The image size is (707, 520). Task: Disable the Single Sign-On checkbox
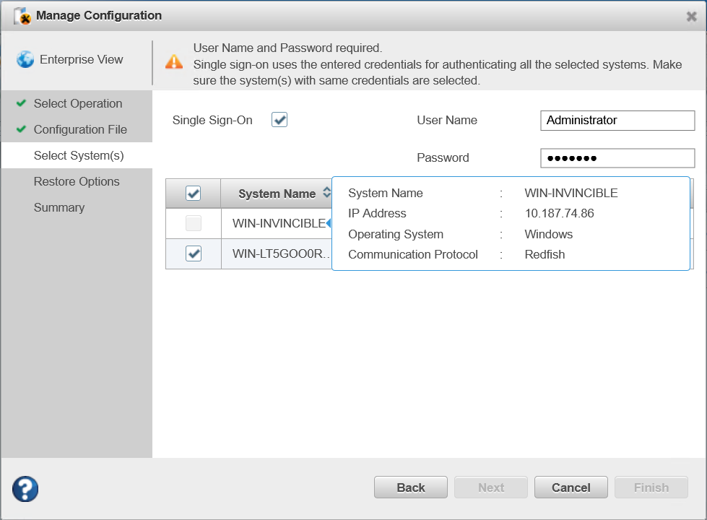click(279, 120)
